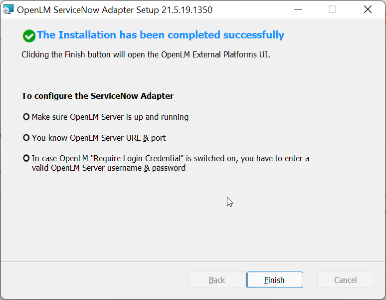Close the OpenLM setup window
Screen dimensions: 386x300
click(368, 9)
